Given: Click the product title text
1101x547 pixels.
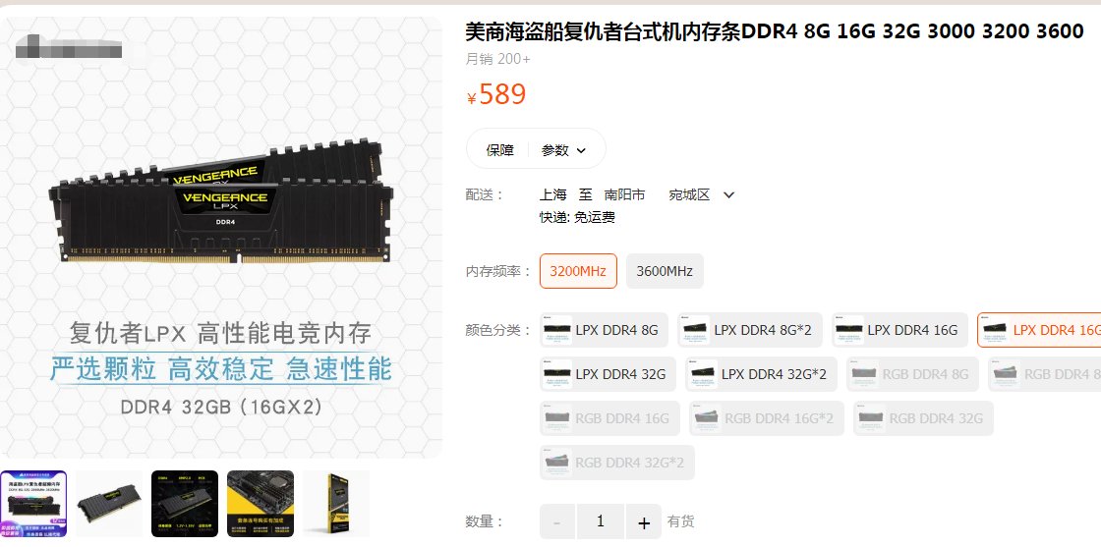Looking at the screenshot, I should (x=775, y=30).
